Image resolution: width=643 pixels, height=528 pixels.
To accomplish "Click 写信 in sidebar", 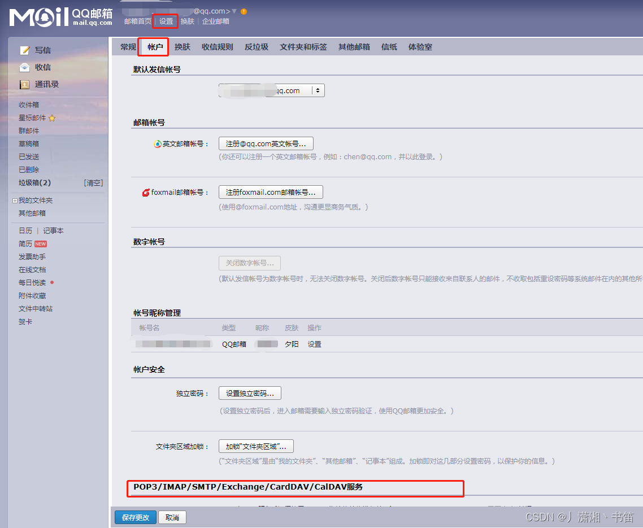I will [x=43, y=50].
